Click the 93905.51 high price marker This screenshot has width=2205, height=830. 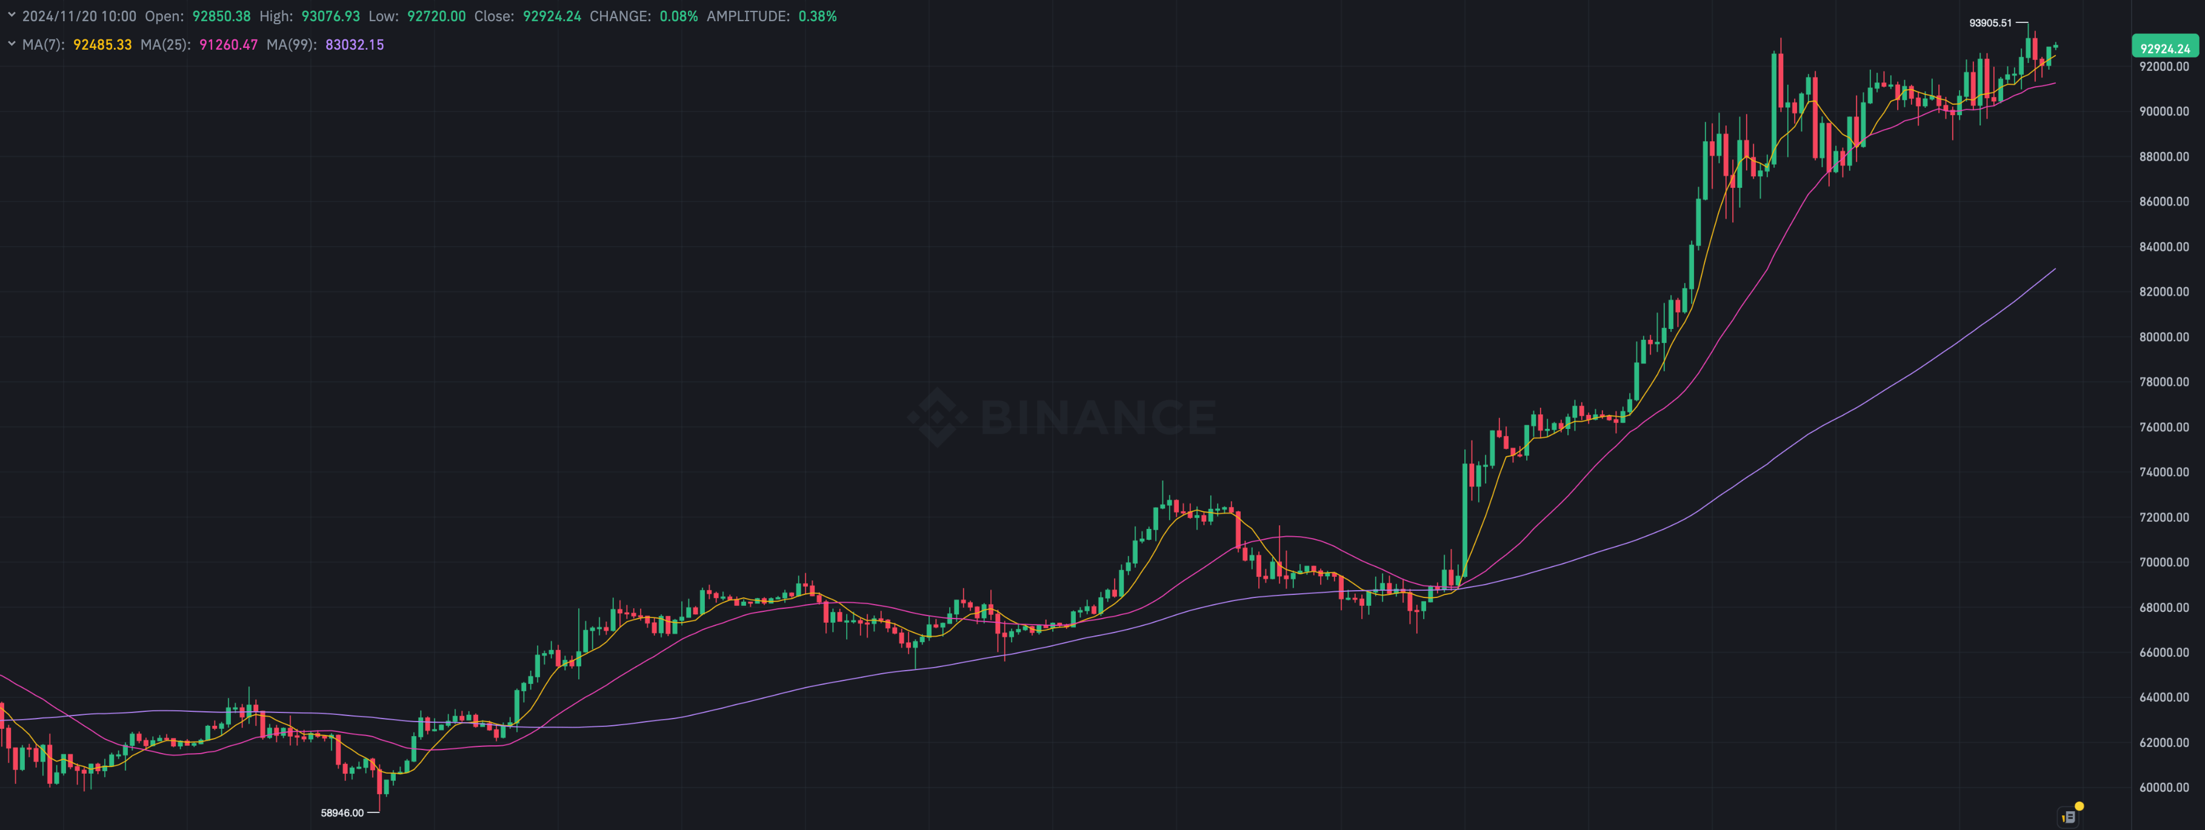pos(1990,23)
